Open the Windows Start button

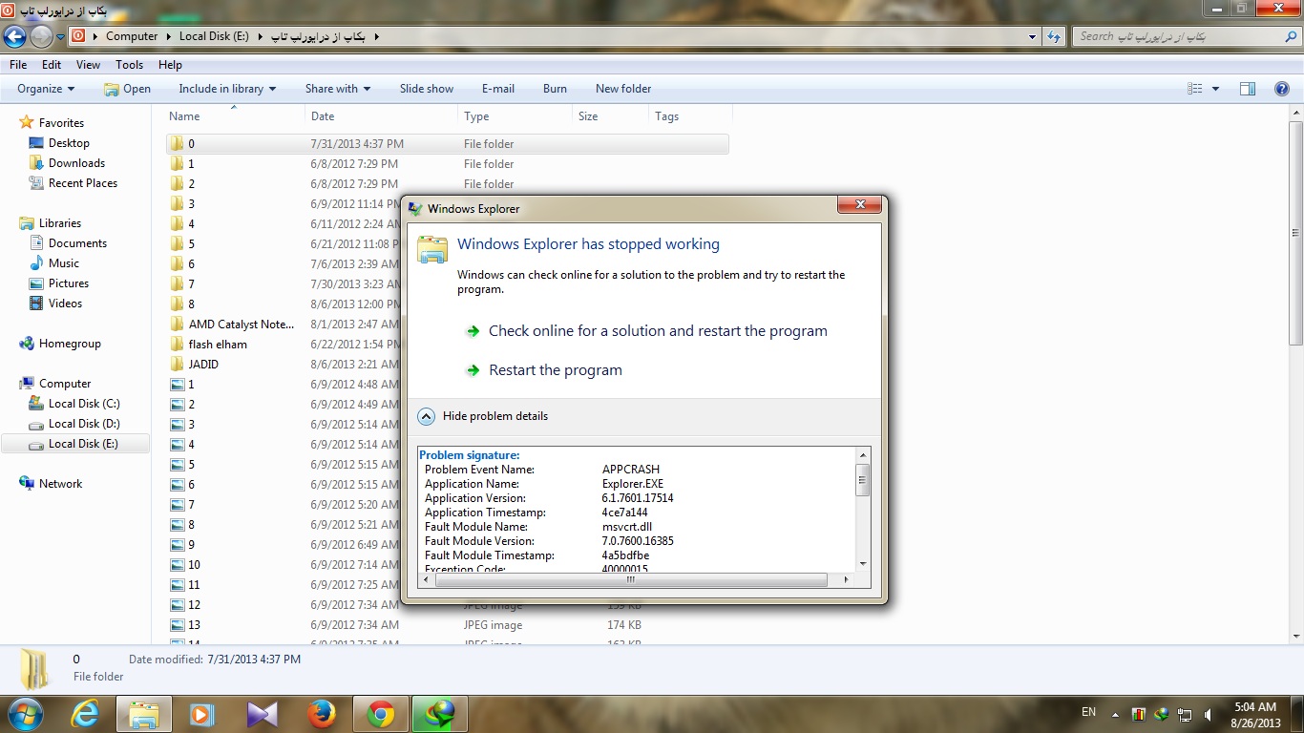click(24, 713)
